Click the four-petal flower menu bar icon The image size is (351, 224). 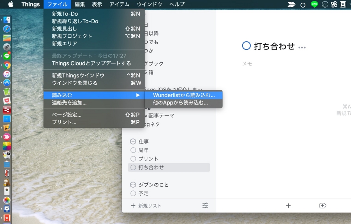pyautogui.click(x=334, y=4)
